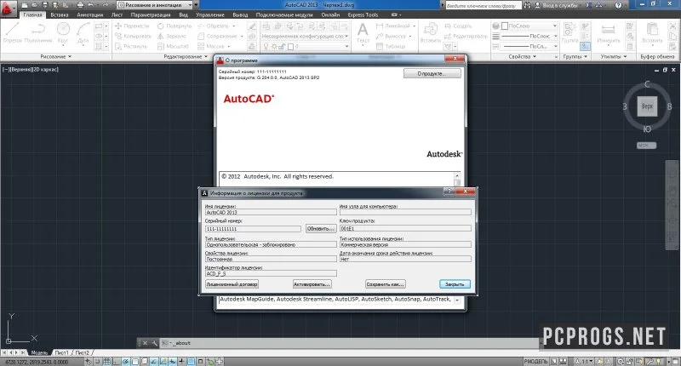Viewport: 681px width, 366px height.
Task: Expand the Рисование panel
Action: [x=55, y=56]
